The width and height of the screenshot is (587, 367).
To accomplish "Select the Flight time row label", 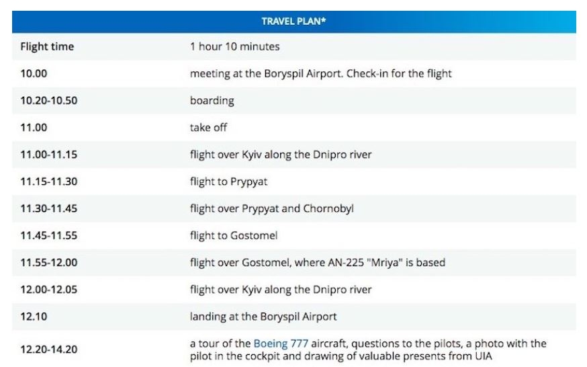I will 47,47.
